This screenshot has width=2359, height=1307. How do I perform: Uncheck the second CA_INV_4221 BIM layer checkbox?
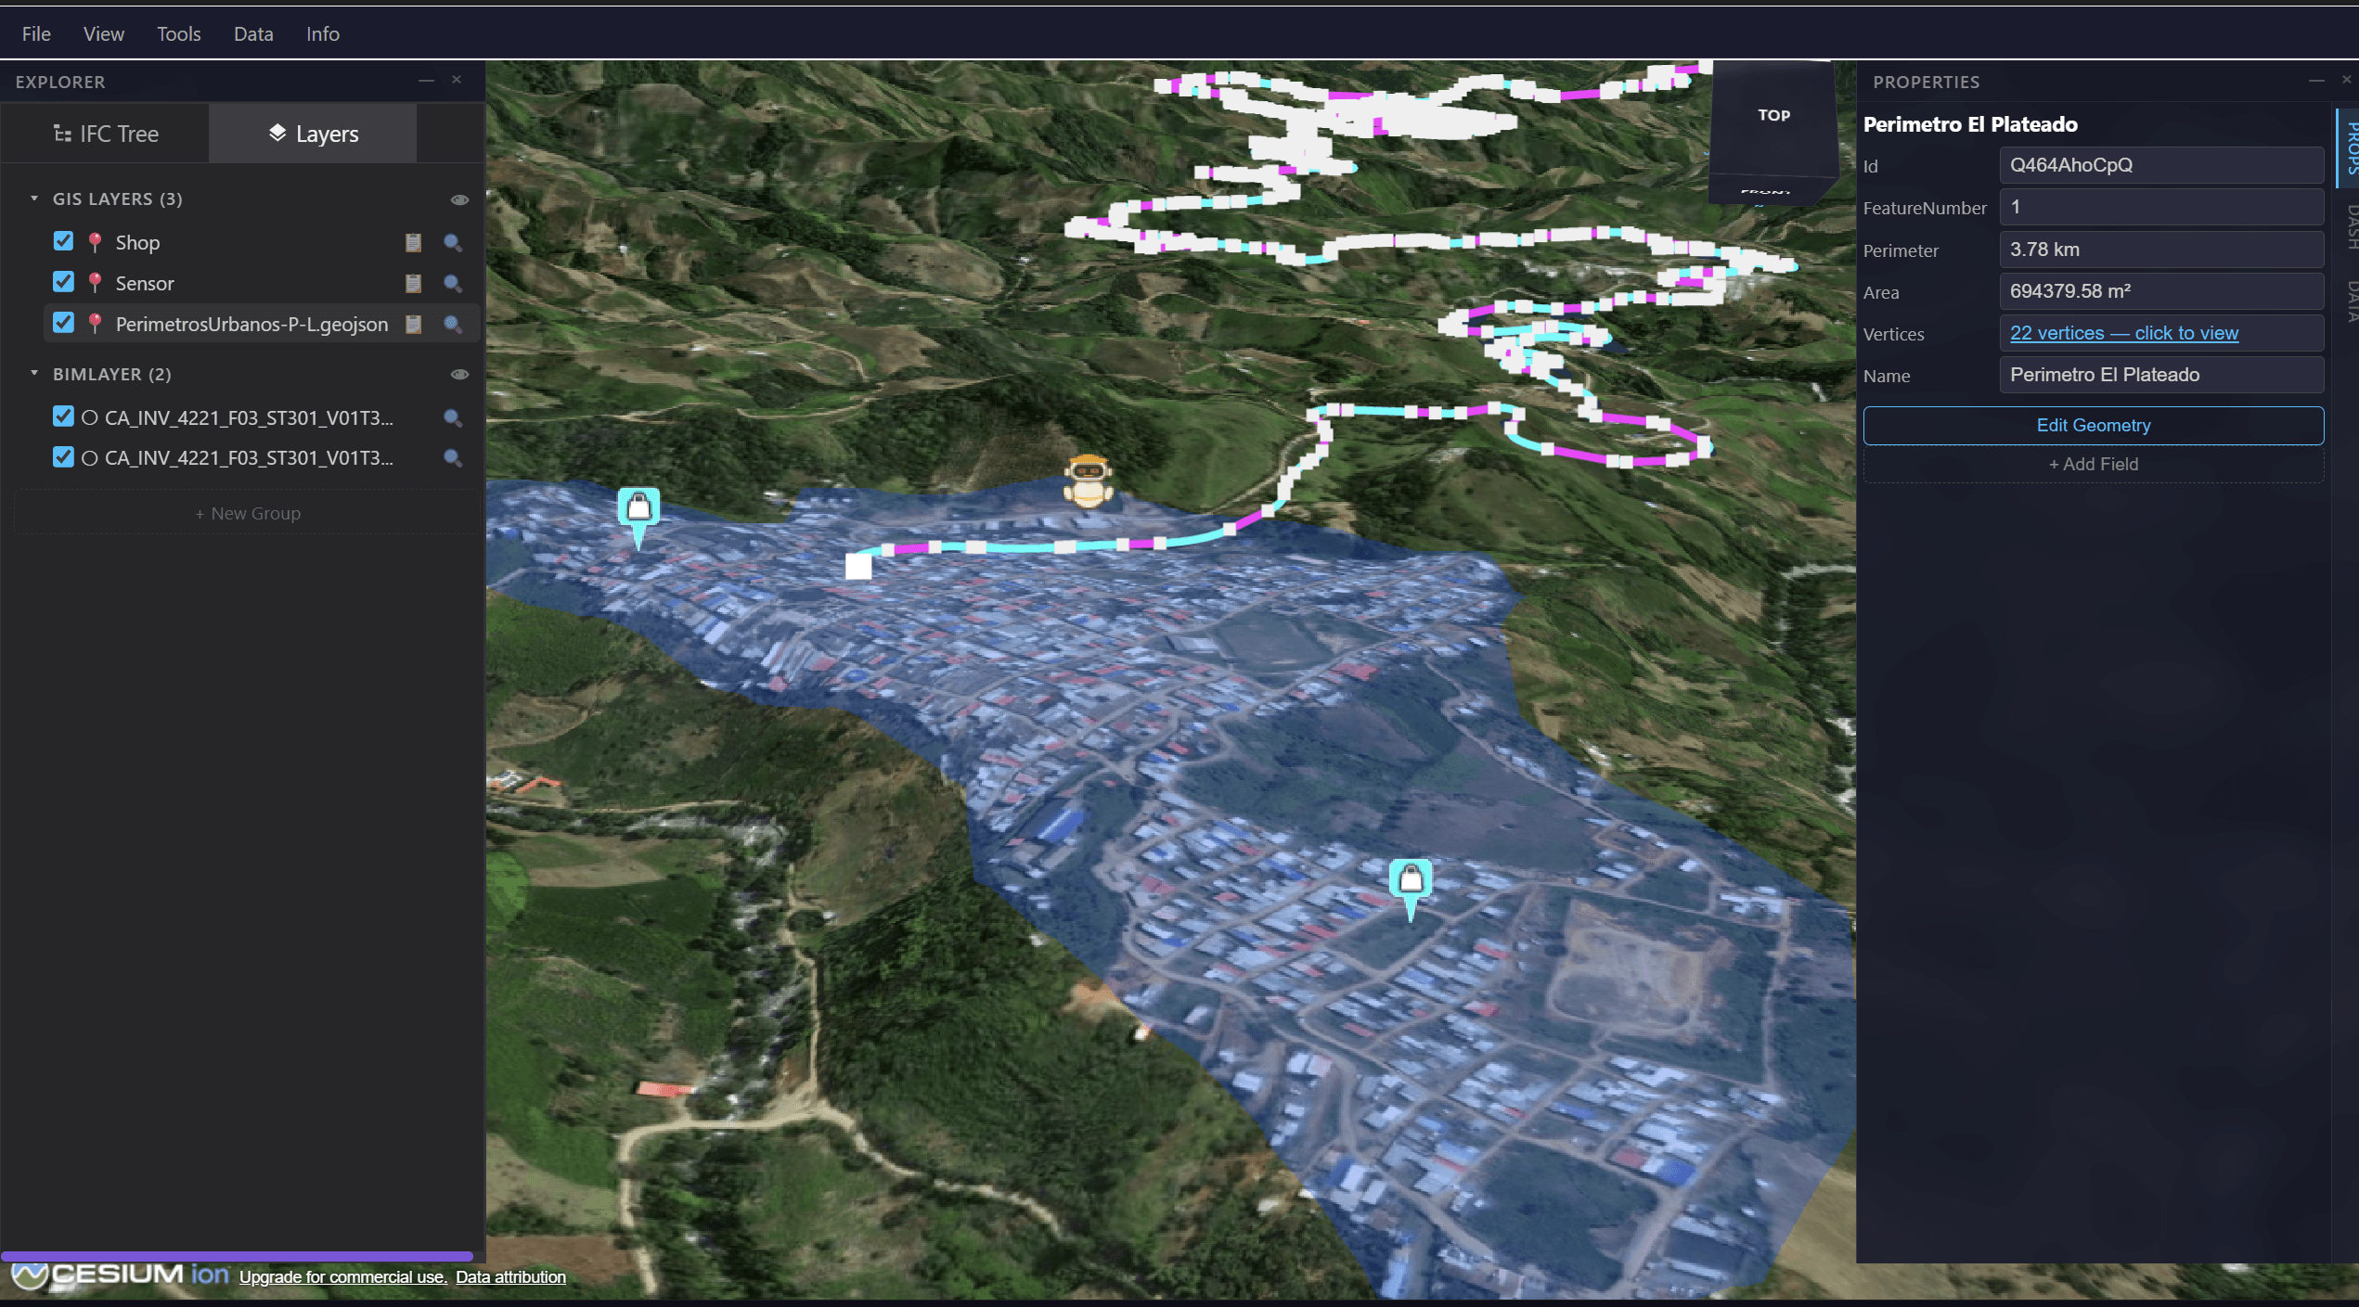63,456
